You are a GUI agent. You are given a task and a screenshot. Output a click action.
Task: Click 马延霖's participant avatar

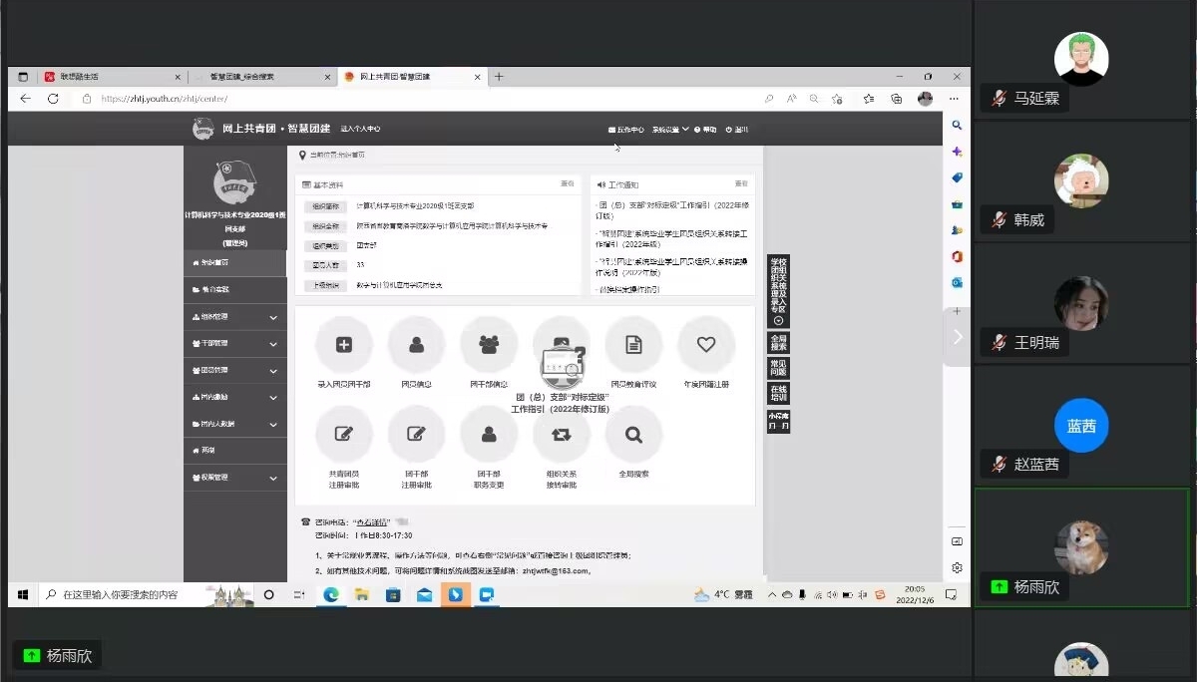(x=1081, y=59)
